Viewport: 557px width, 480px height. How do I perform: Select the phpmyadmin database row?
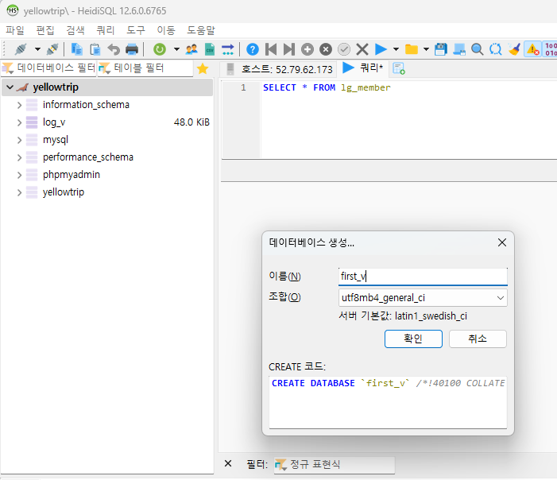[107, 175]
